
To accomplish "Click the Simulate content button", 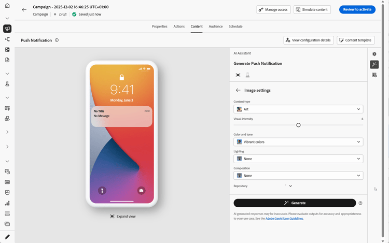I will tap(312, 10).
